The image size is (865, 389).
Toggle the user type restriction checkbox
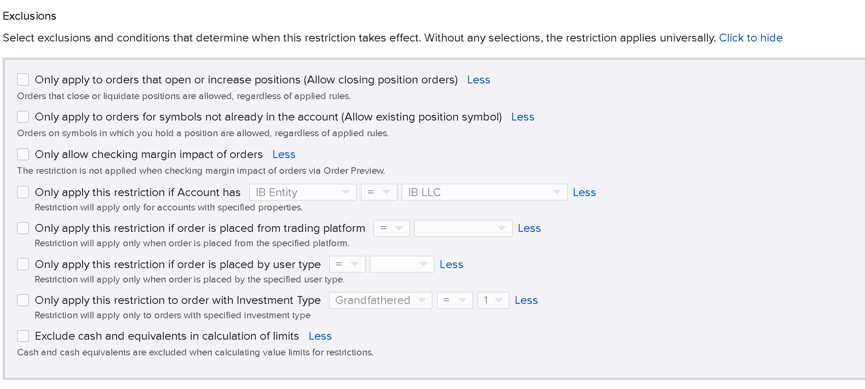pyautogui.click(x=23, y=264)
